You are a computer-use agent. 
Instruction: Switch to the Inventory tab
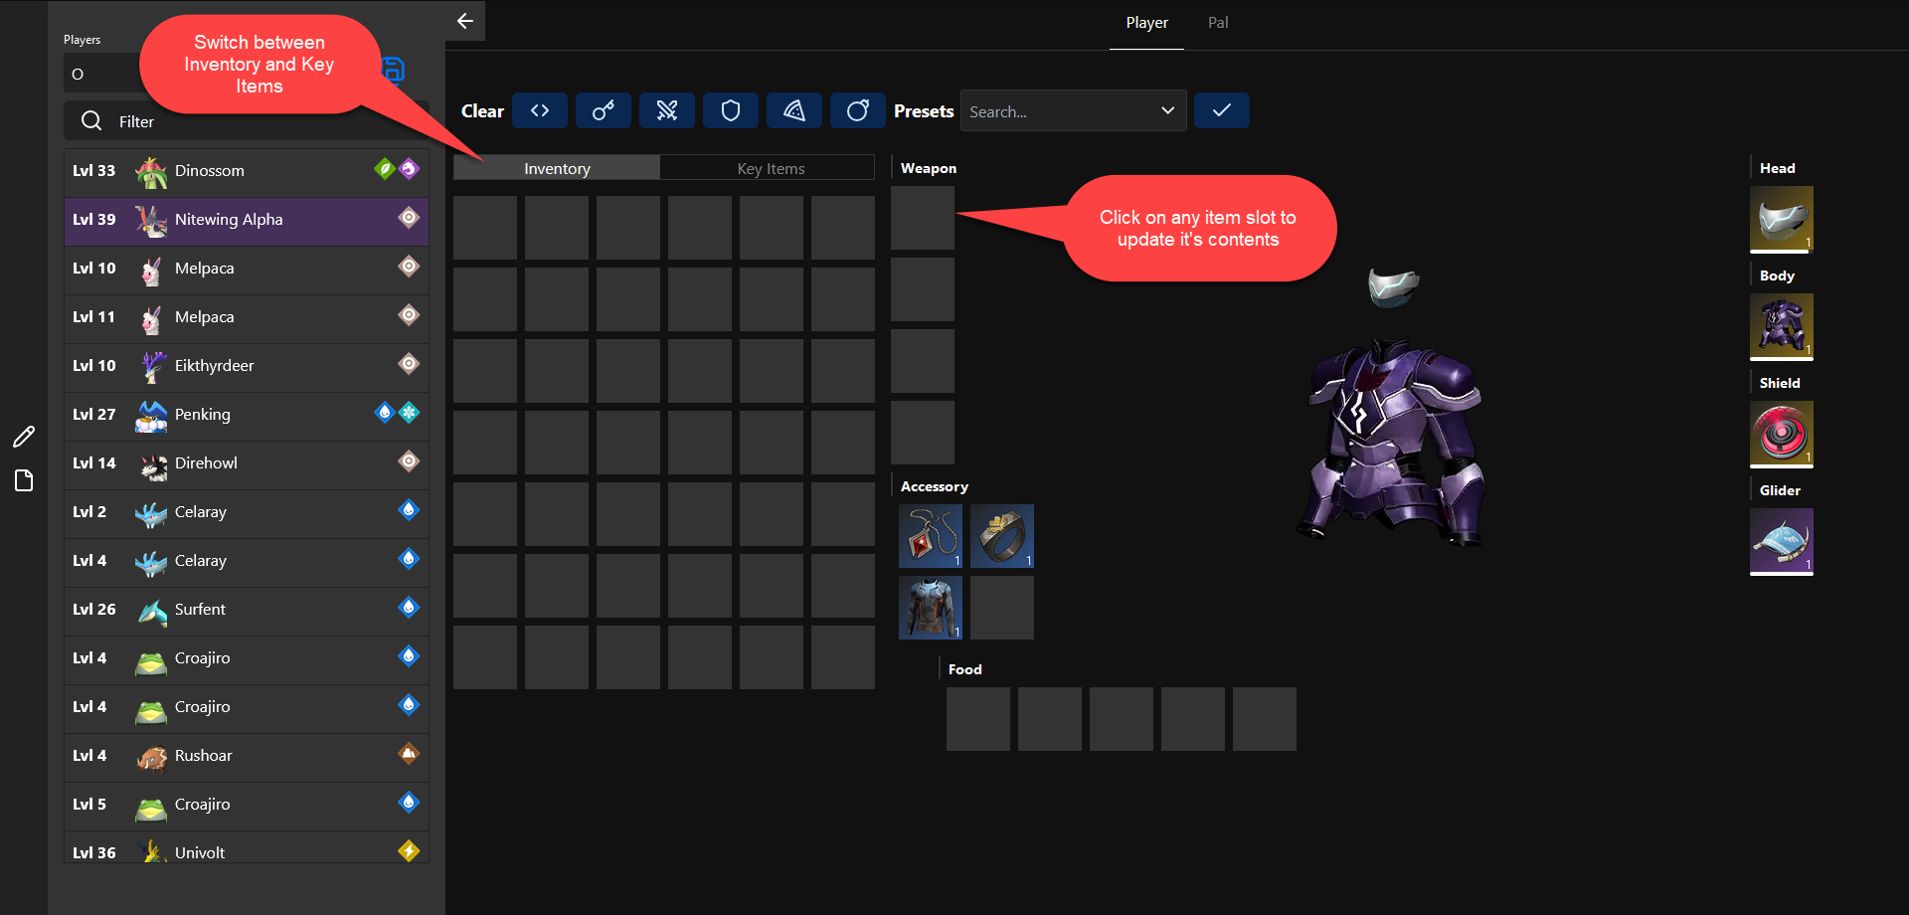(557, 168)
